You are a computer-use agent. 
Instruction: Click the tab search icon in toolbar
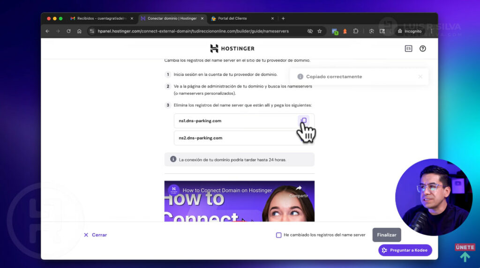pos(382,31)
